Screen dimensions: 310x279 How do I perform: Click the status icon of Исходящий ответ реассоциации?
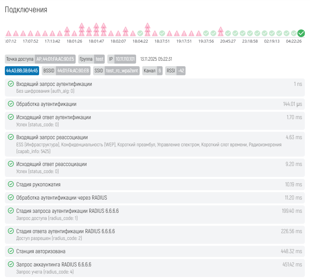coord(11,164)
